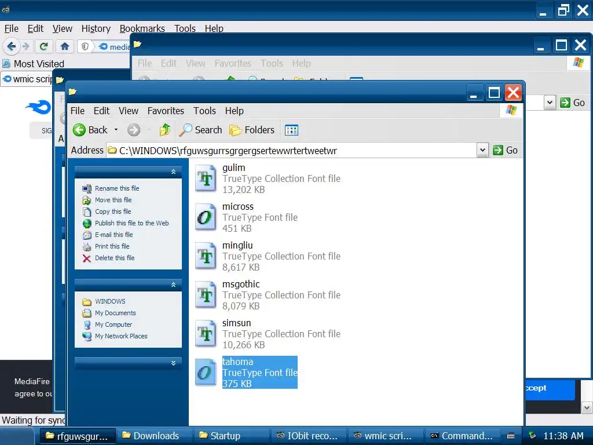The image size is (593, 445).
Task: Open the History menu in browser
Action: 96,29
